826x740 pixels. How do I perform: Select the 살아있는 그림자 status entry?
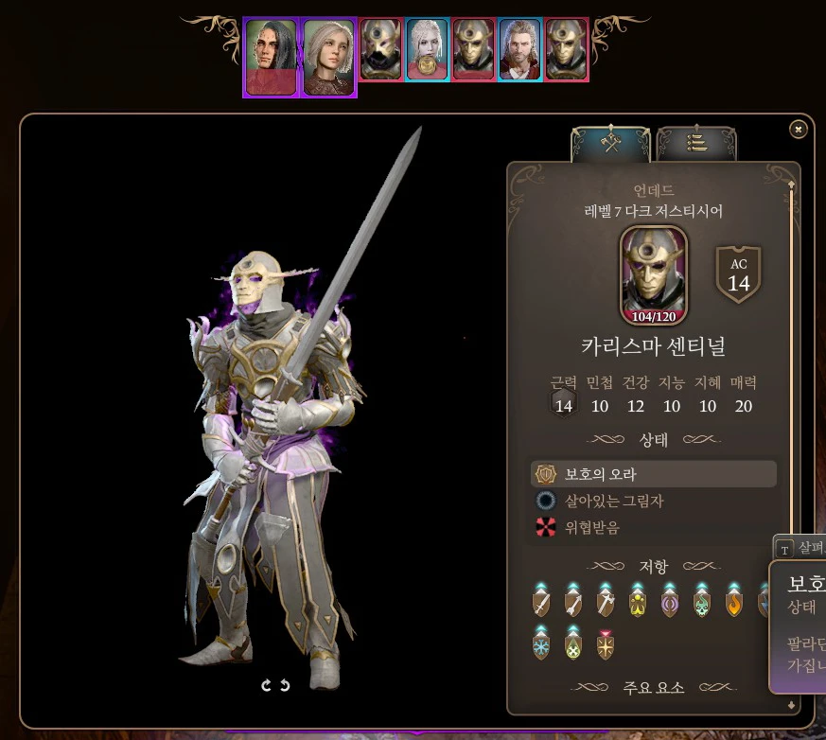tap(653, 501)
